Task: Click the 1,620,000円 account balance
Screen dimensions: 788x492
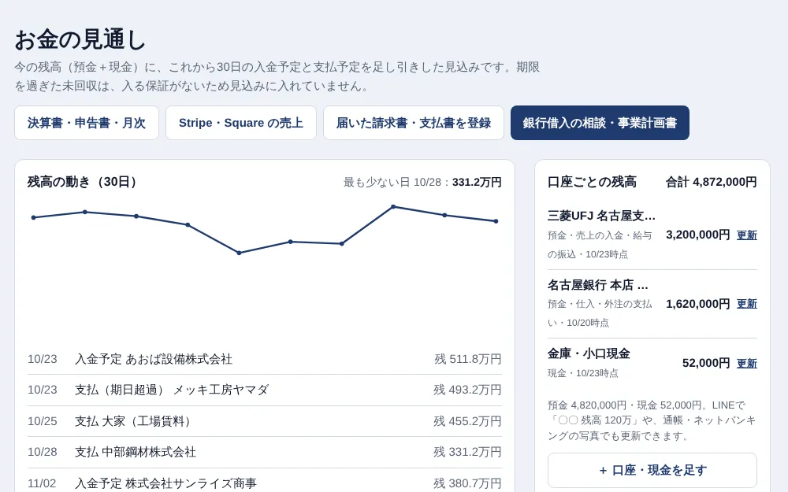Action: pyautogui.click(x=698, y=304)
